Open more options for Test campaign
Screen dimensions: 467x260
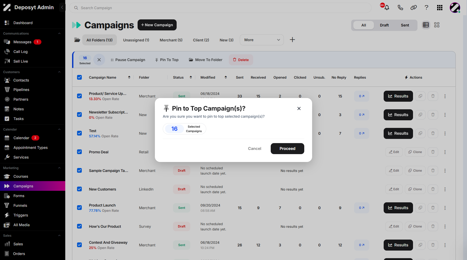[x=445, y=133]
